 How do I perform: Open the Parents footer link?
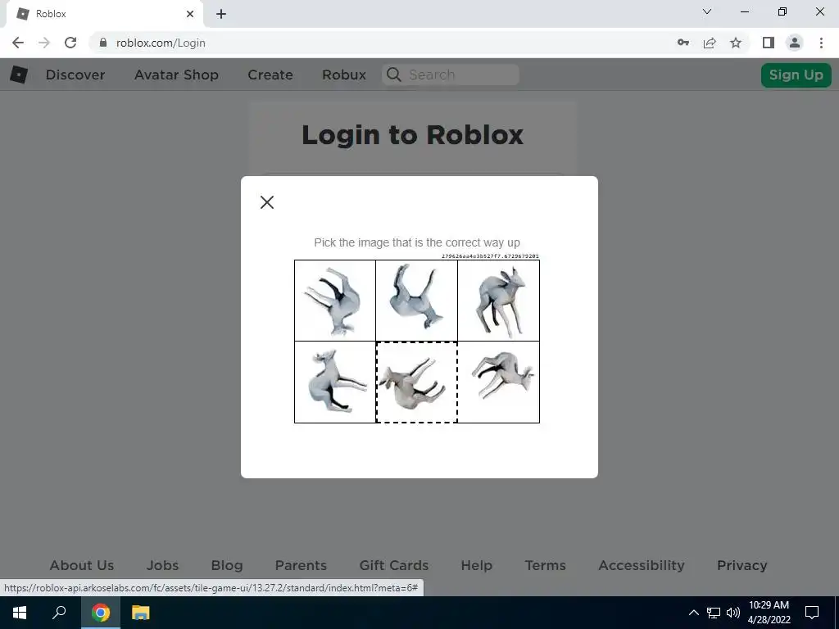click(x=301, y=565)
